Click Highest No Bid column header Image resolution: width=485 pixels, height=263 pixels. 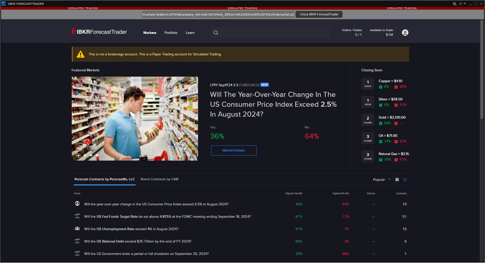341,193
